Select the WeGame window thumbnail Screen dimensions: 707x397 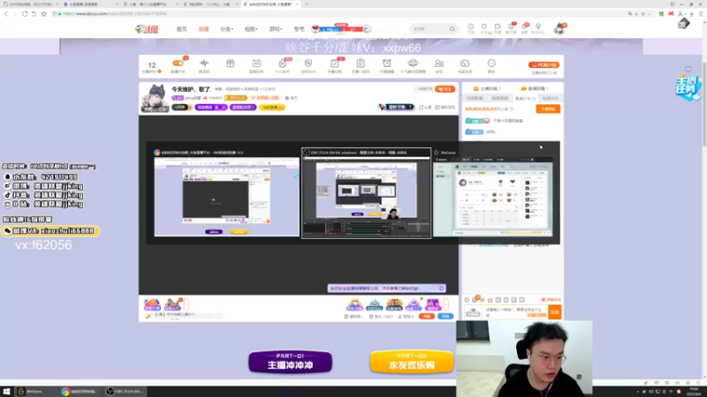pos(494,193)
